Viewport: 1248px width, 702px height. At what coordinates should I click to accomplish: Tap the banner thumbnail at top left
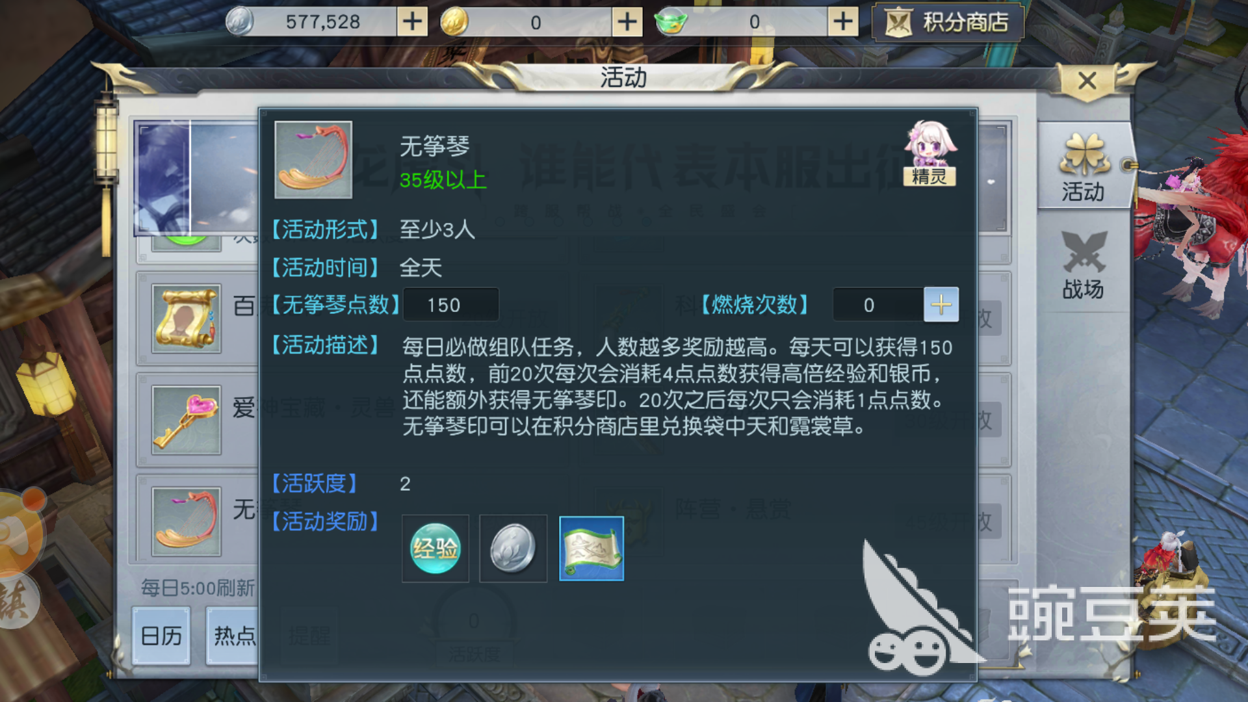coord(195,177)
